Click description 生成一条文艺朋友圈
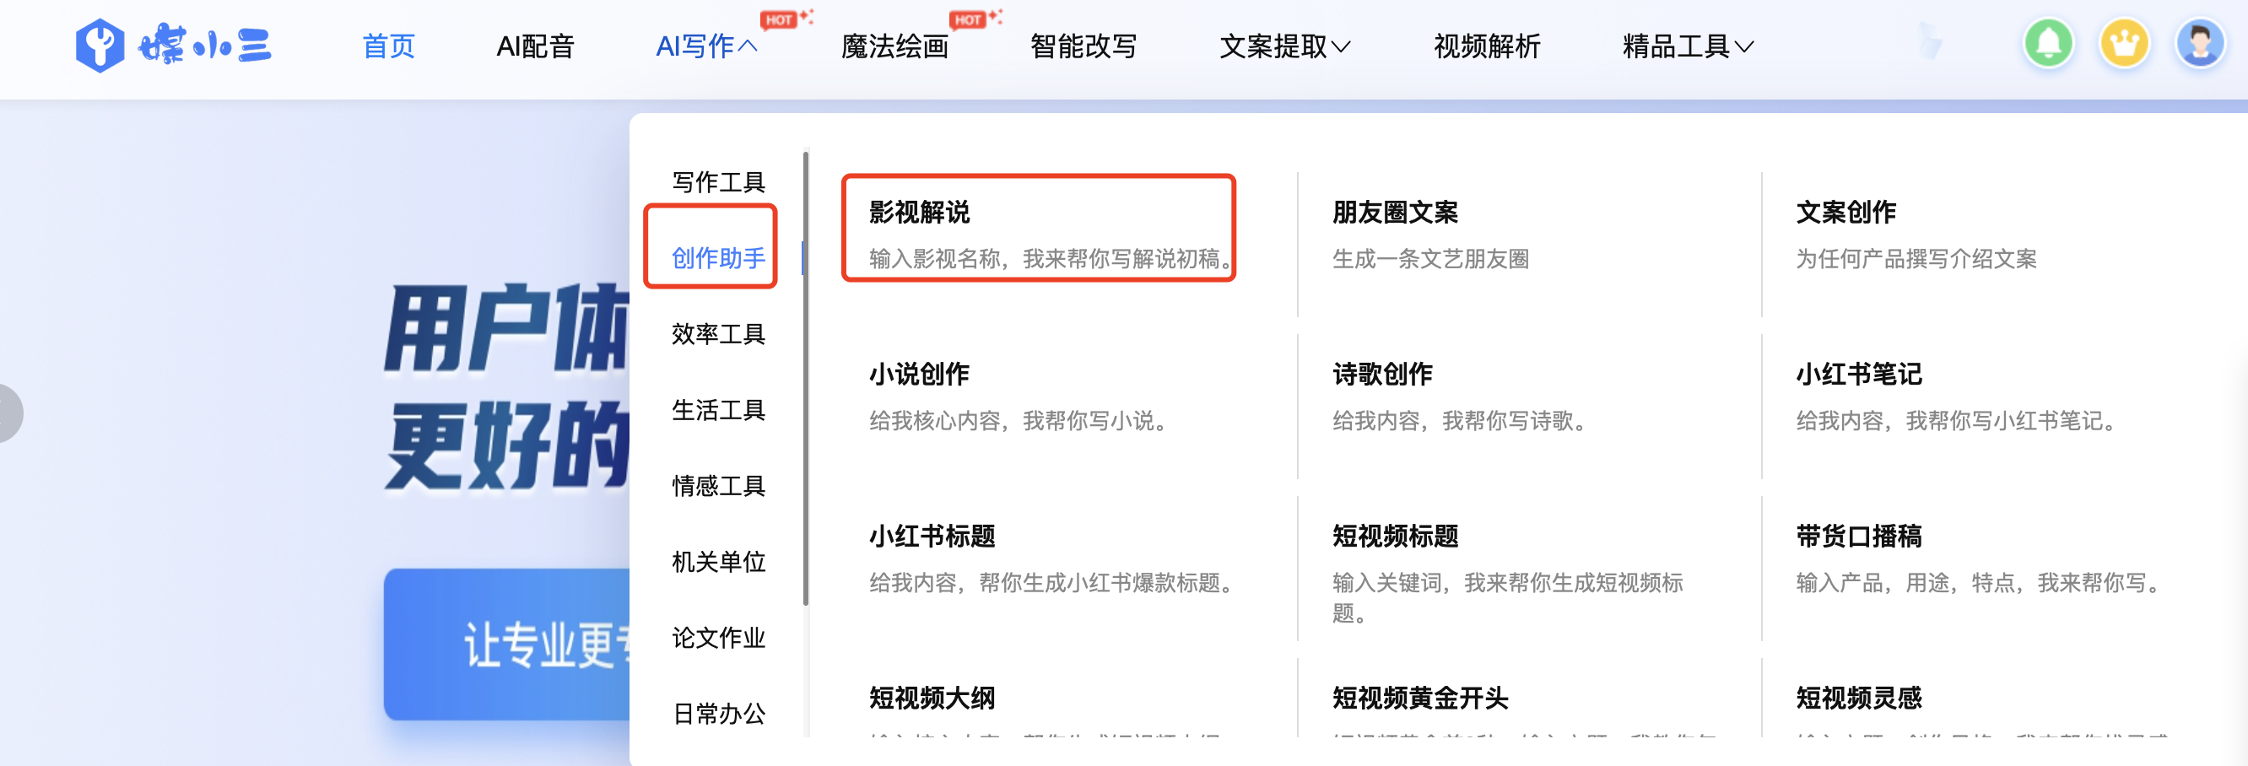Viewport: 2248px width, 766px height. click(x=1429, y=259)
